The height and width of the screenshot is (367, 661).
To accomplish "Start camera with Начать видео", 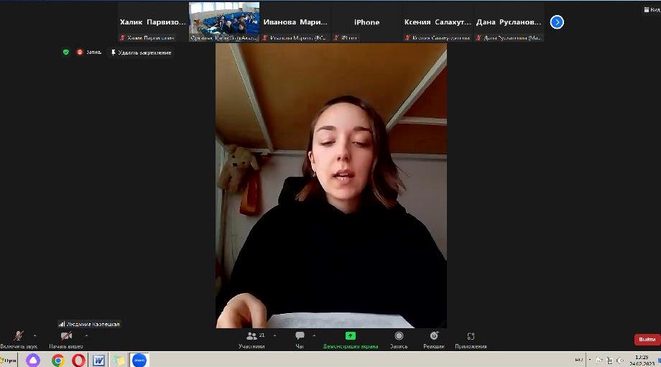I will (66, 336).
